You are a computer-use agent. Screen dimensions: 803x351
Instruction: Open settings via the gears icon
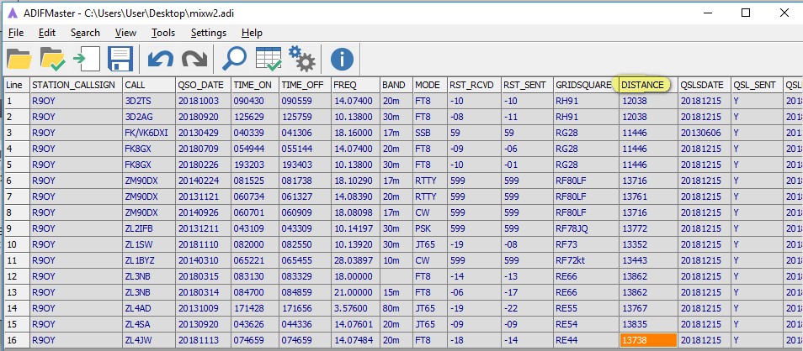[x=300, y=59]
